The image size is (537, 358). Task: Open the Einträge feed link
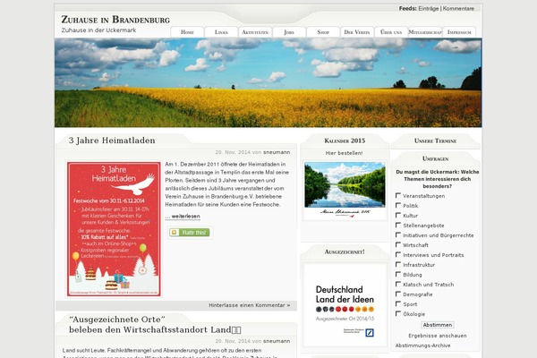(429, 9)
